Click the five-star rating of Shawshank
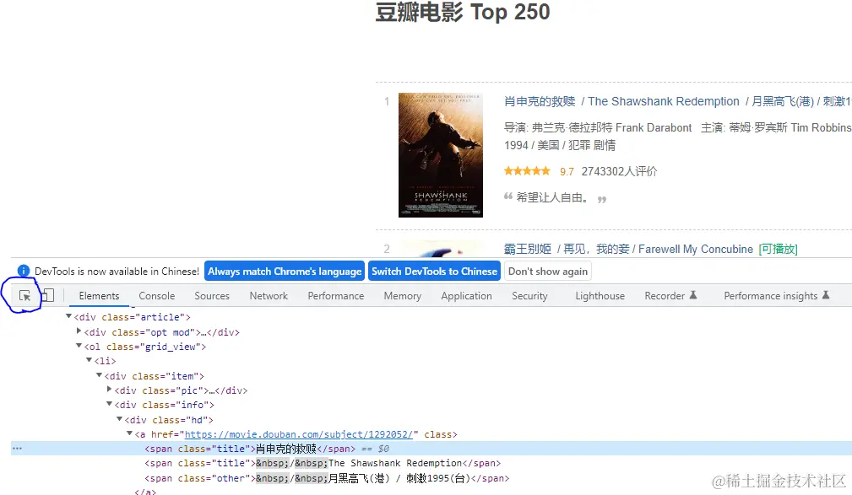This screenshot has height=495, width=852. pos(527,171)
